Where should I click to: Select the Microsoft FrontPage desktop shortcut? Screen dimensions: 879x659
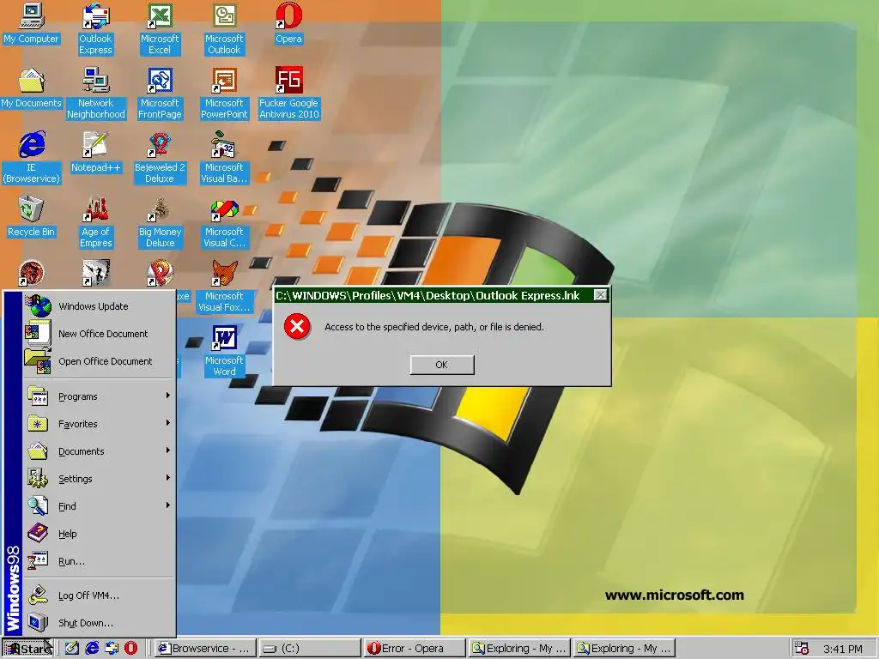[160, 94]
